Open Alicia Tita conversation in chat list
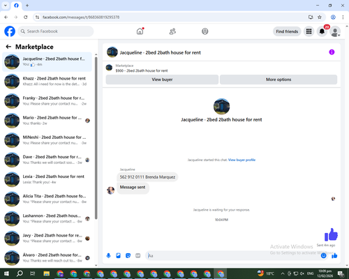This screenshot has width=349, height=279. 47,199
